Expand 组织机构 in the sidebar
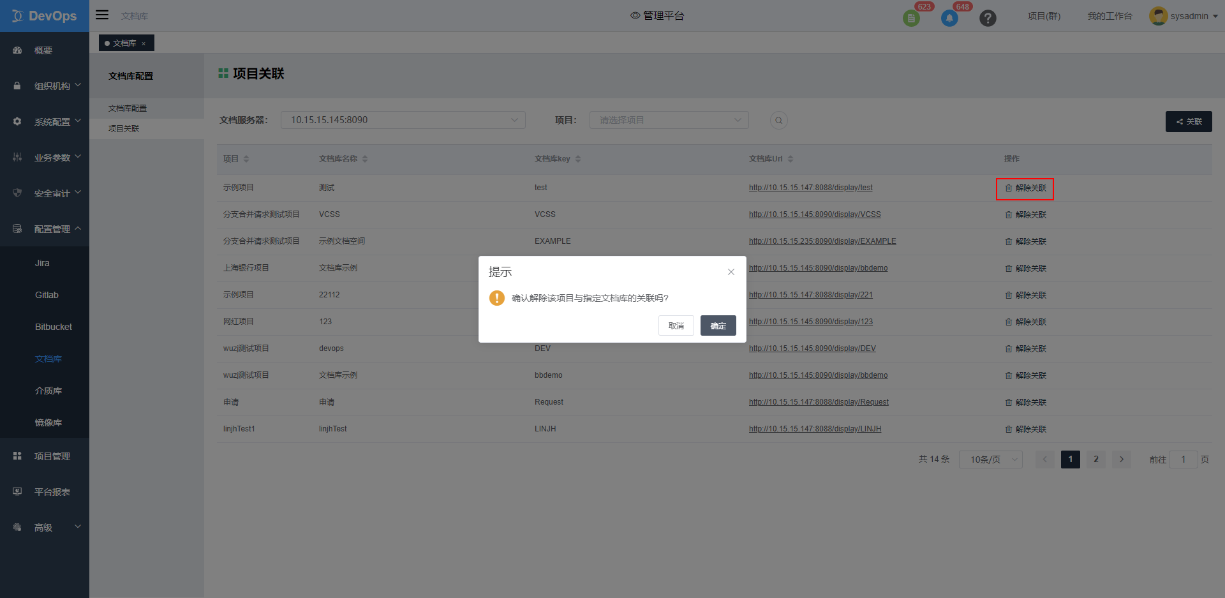The height and width of the screenshot is (598, 1225). [x=45, y=86]
